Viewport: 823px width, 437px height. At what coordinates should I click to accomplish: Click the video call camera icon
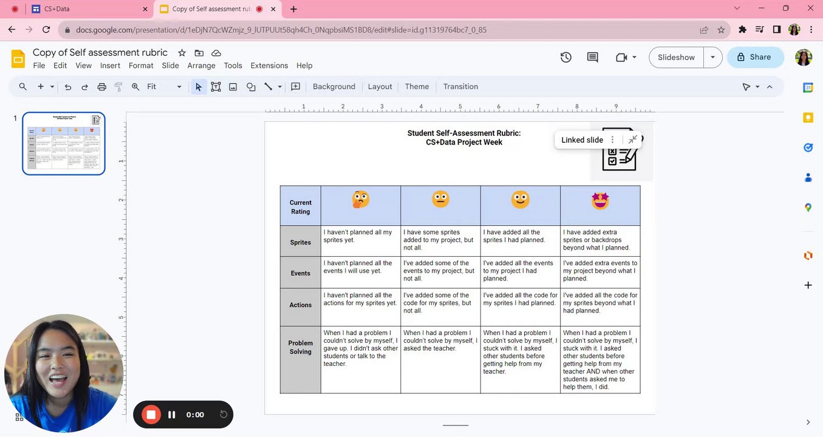(621, 57)
